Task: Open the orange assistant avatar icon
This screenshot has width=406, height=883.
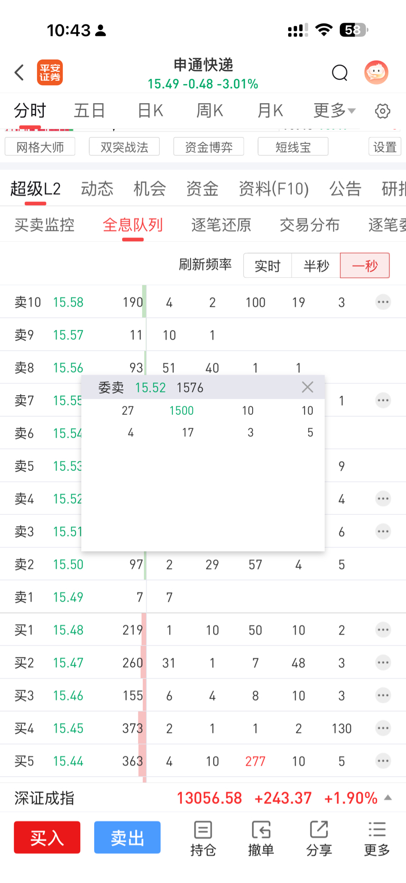Action: 376,72
